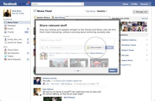Open Close Friends audience selector

(95, 48)
